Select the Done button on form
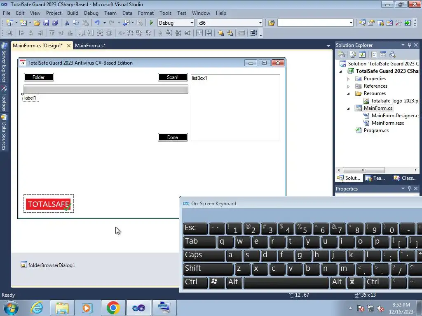The width and height of the screenshot is (422, 316). [173, 137]
